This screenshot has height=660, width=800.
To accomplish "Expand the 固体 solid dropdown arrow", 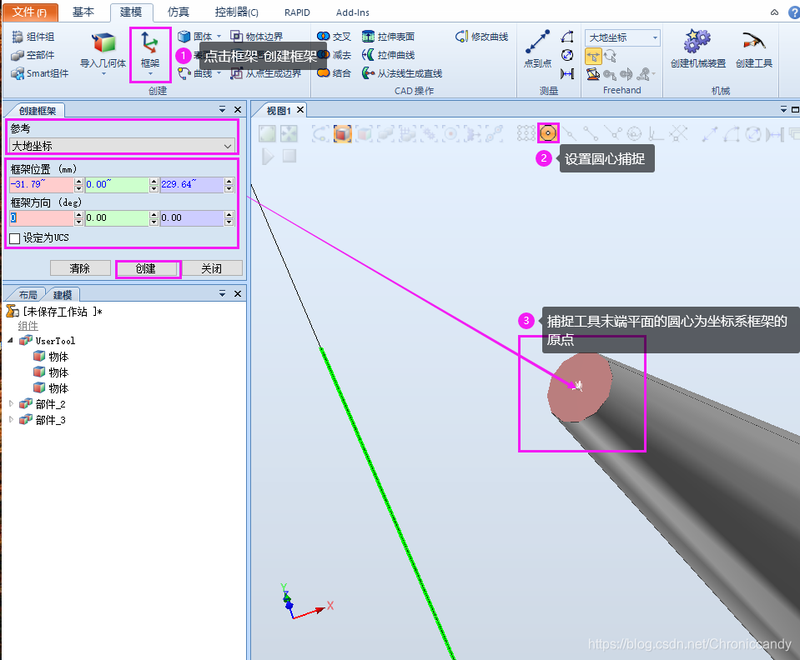I will [219, 37].
